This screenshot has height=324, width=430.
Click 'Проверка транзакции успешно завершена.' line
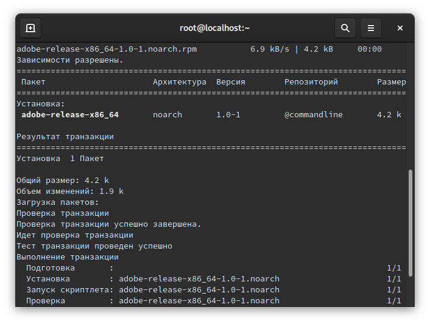109,224
